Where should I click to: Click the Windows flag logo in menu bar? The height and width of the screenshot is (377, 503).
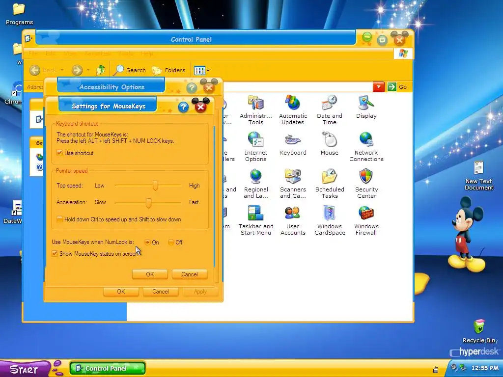tap(403, 54)
